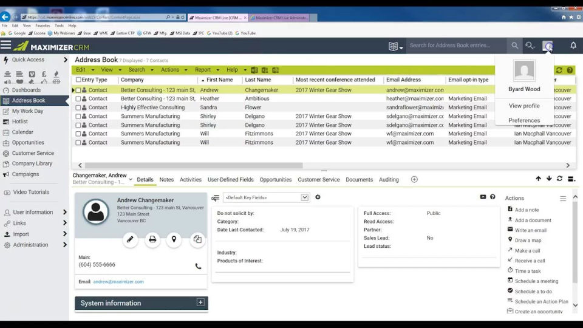Open details help question mark icon
This screenshot has height=328, width=583.
[x=493, y=197]
